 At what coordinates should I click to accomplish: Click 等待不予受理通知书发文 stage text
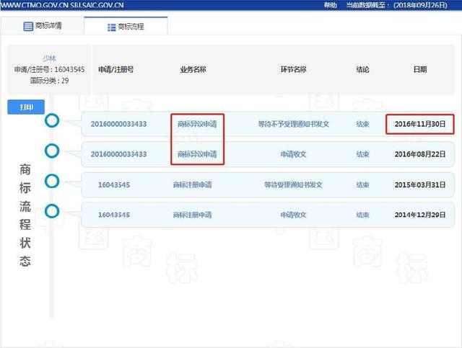(x=293, y=124)
